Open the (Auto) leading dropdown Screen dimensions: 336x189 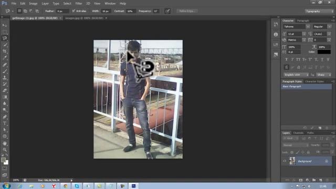329,34
